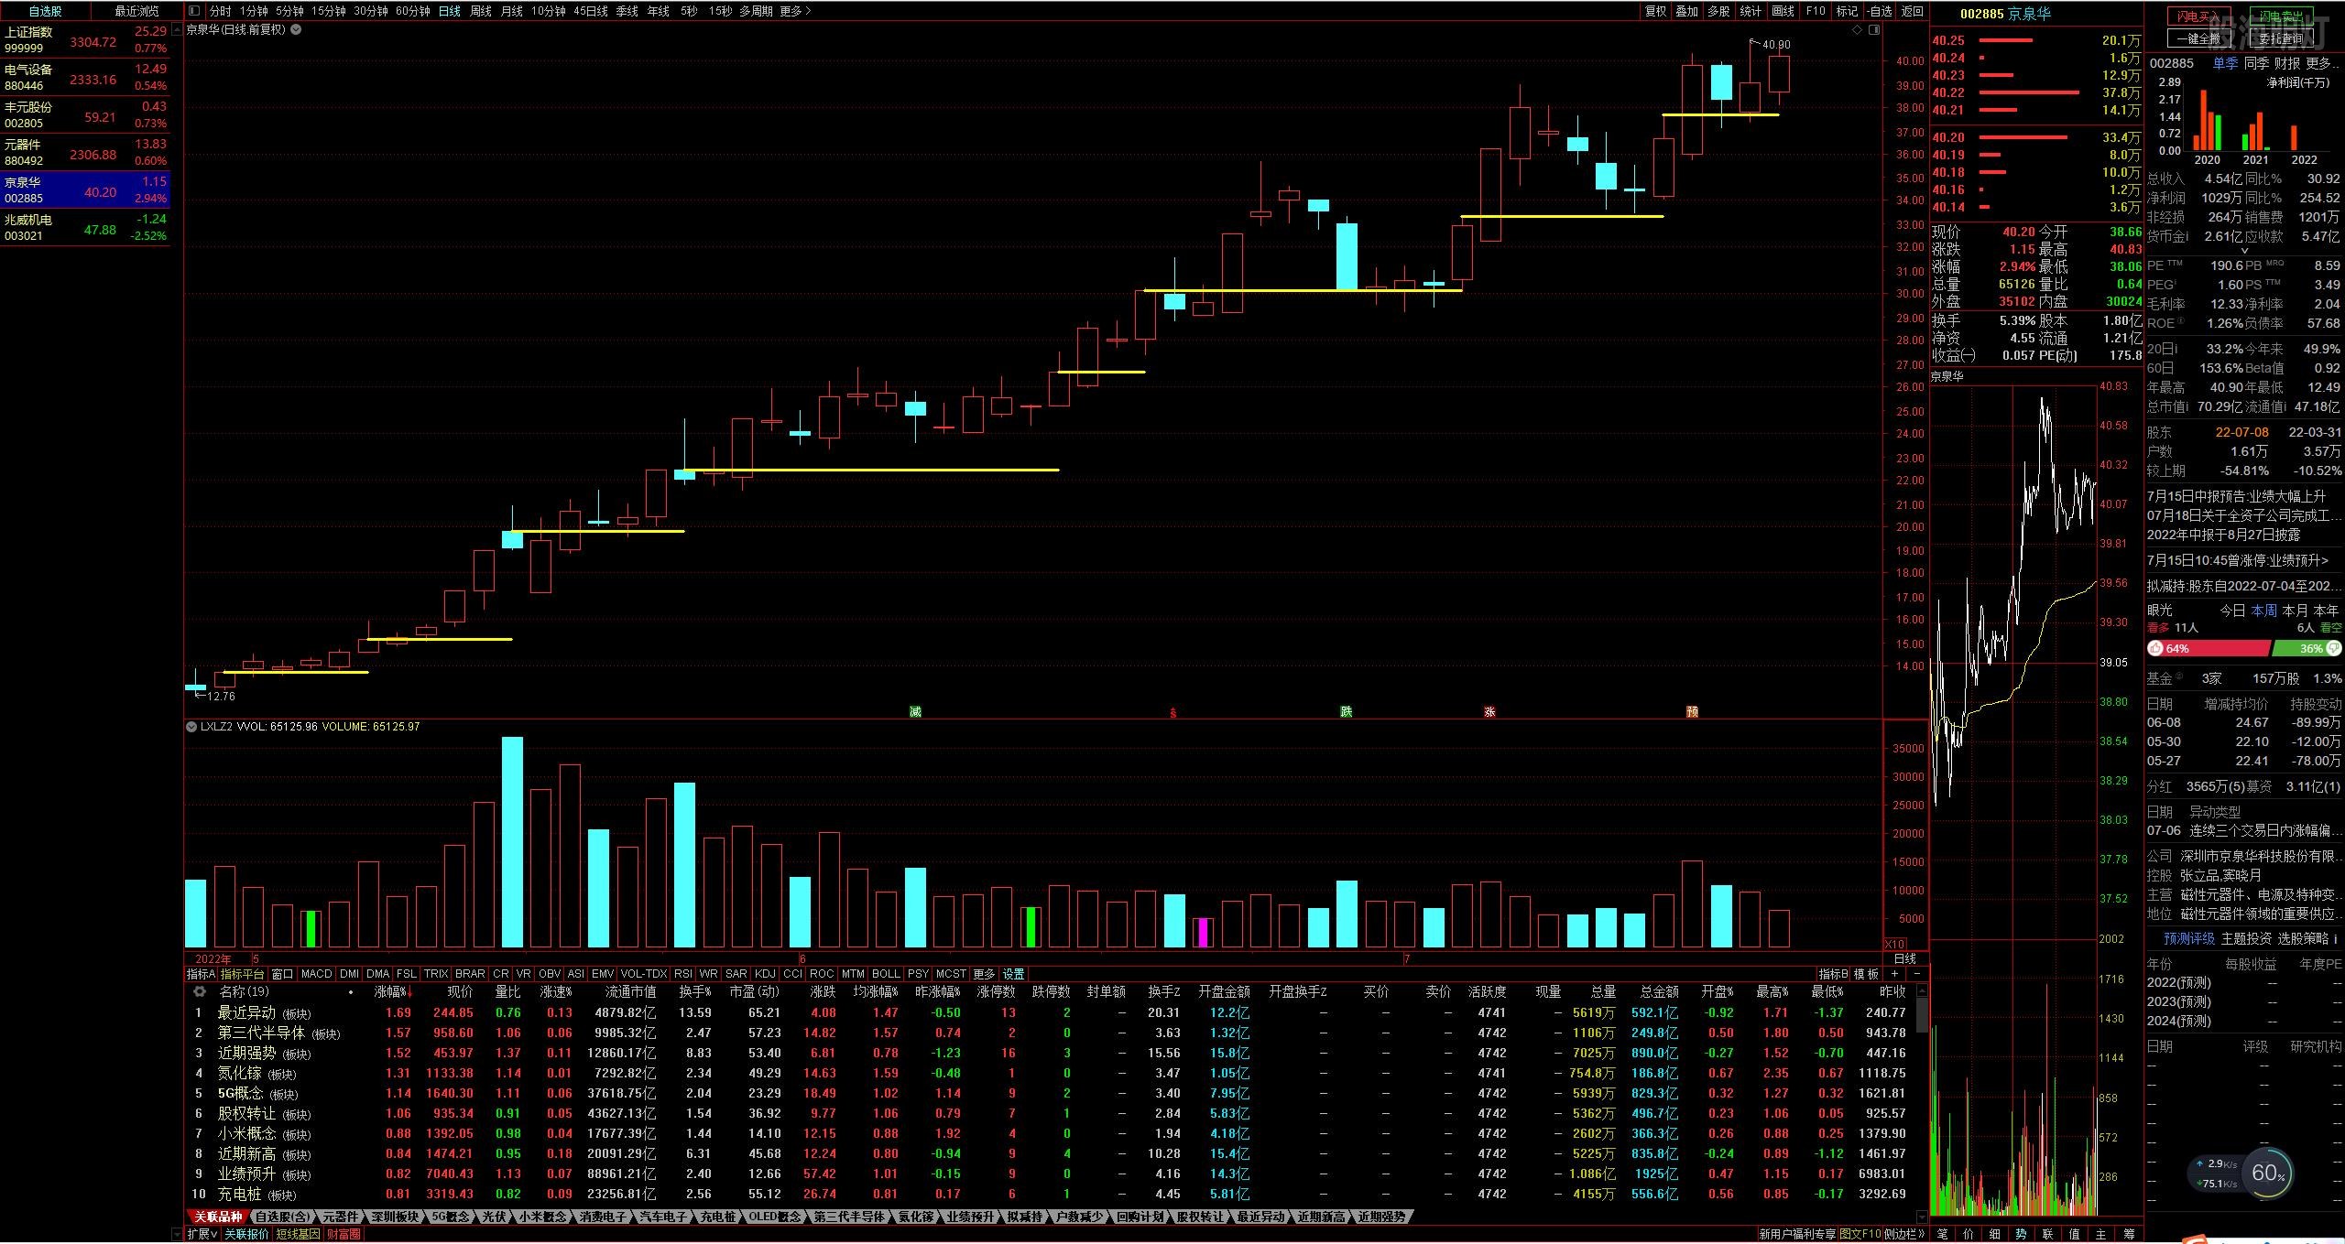Expand the 侧边栏 toggle arrow

coord(1904,1234)
